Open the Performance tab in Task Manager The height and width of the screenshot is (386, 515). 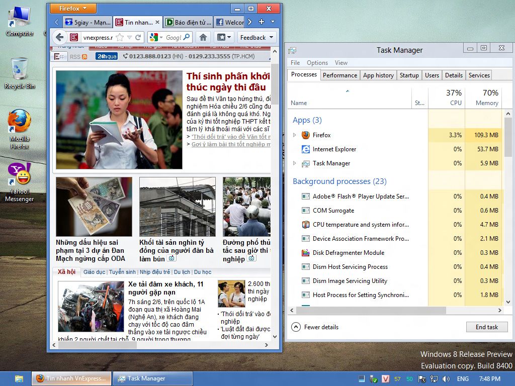point(340,75)
